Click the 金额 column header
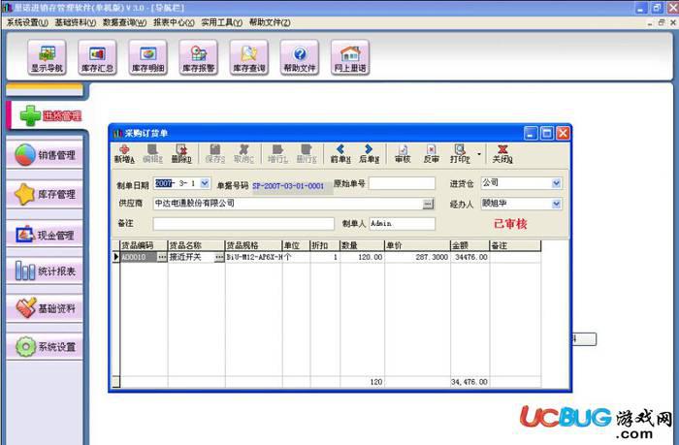 tap(469, 245)
